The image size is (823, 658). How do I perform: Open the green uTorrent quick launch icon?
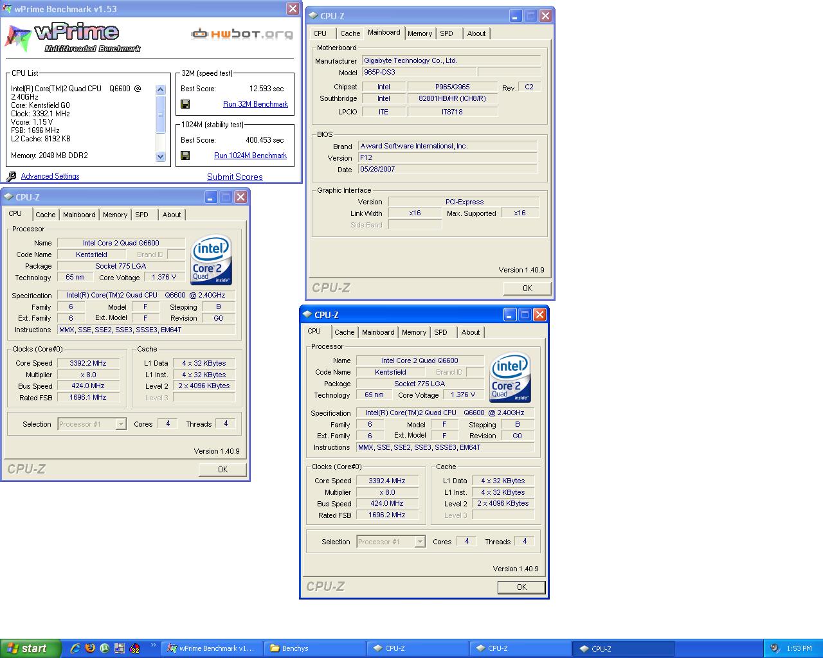[x=105, y=648]
